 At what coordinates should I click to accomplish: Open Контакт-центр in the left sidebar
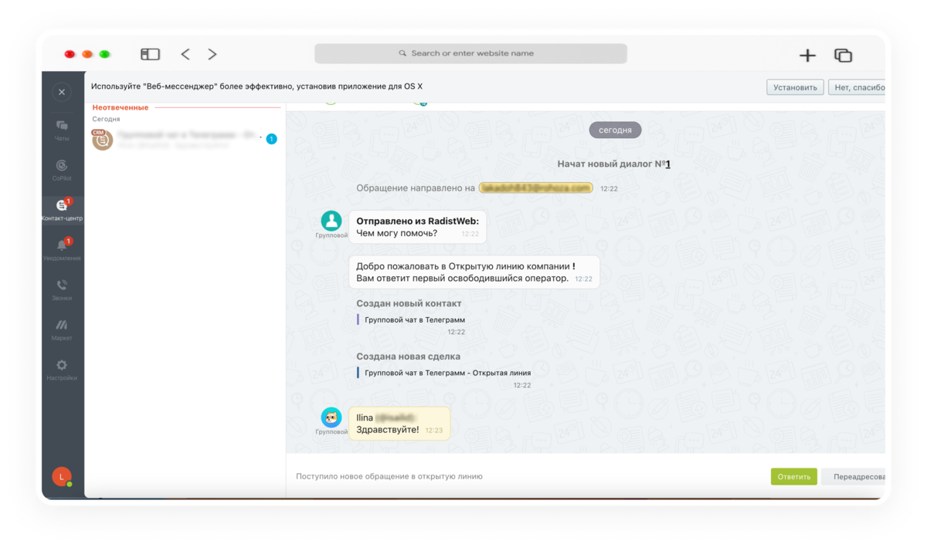pos(62,209)
